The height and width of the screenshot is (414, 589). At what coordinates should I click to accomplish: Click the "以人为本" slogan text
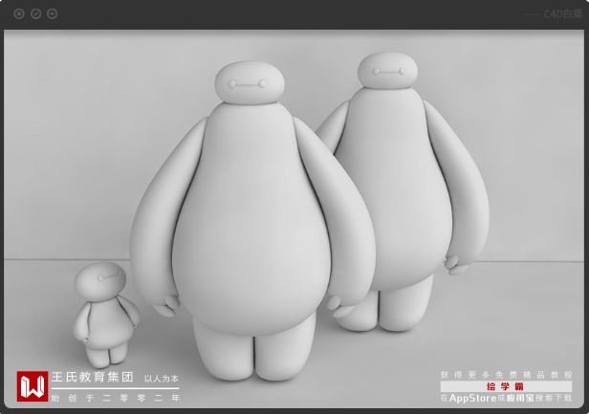(x=162, y=379)
